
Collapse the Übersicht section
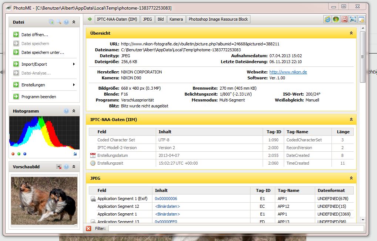click(351, 33)
